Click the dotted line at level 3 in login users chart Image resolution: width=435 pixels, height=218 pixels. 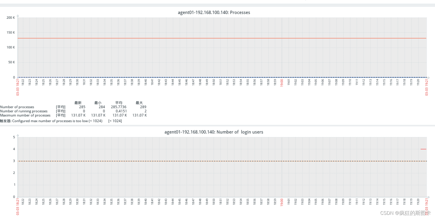point(222,161)
